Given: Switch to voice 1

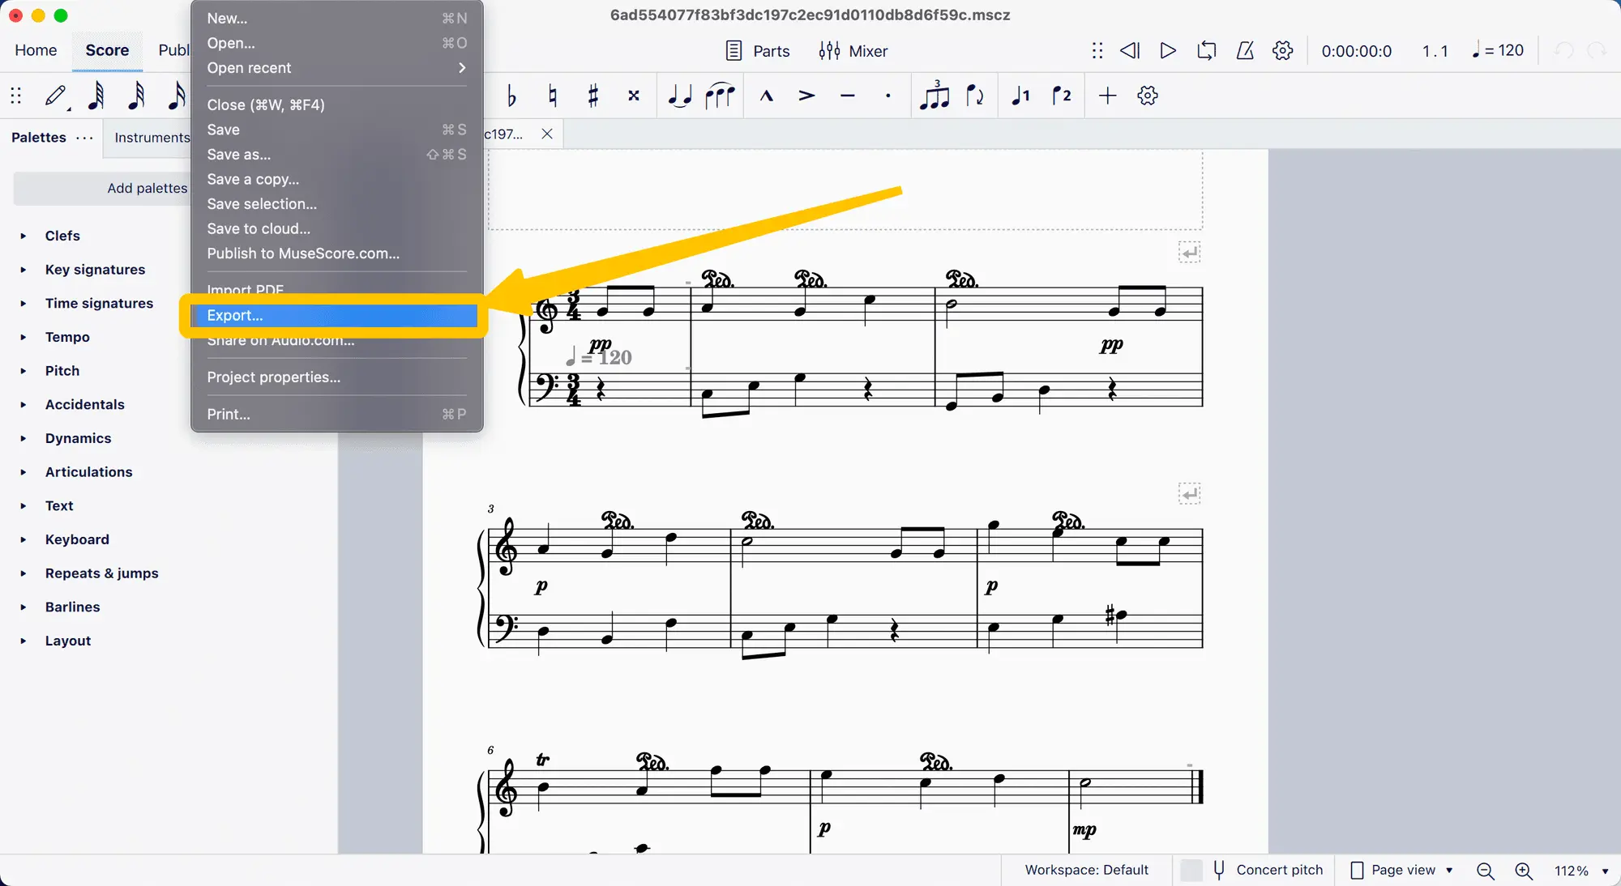Looking at the screenshot, I should [x=1020, y=96].
